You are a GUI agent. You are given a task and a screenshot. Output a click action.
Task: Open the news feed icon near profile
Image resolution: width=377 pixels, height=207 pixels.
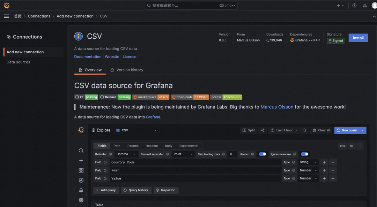pyautogui.click(x=364, y=5)
